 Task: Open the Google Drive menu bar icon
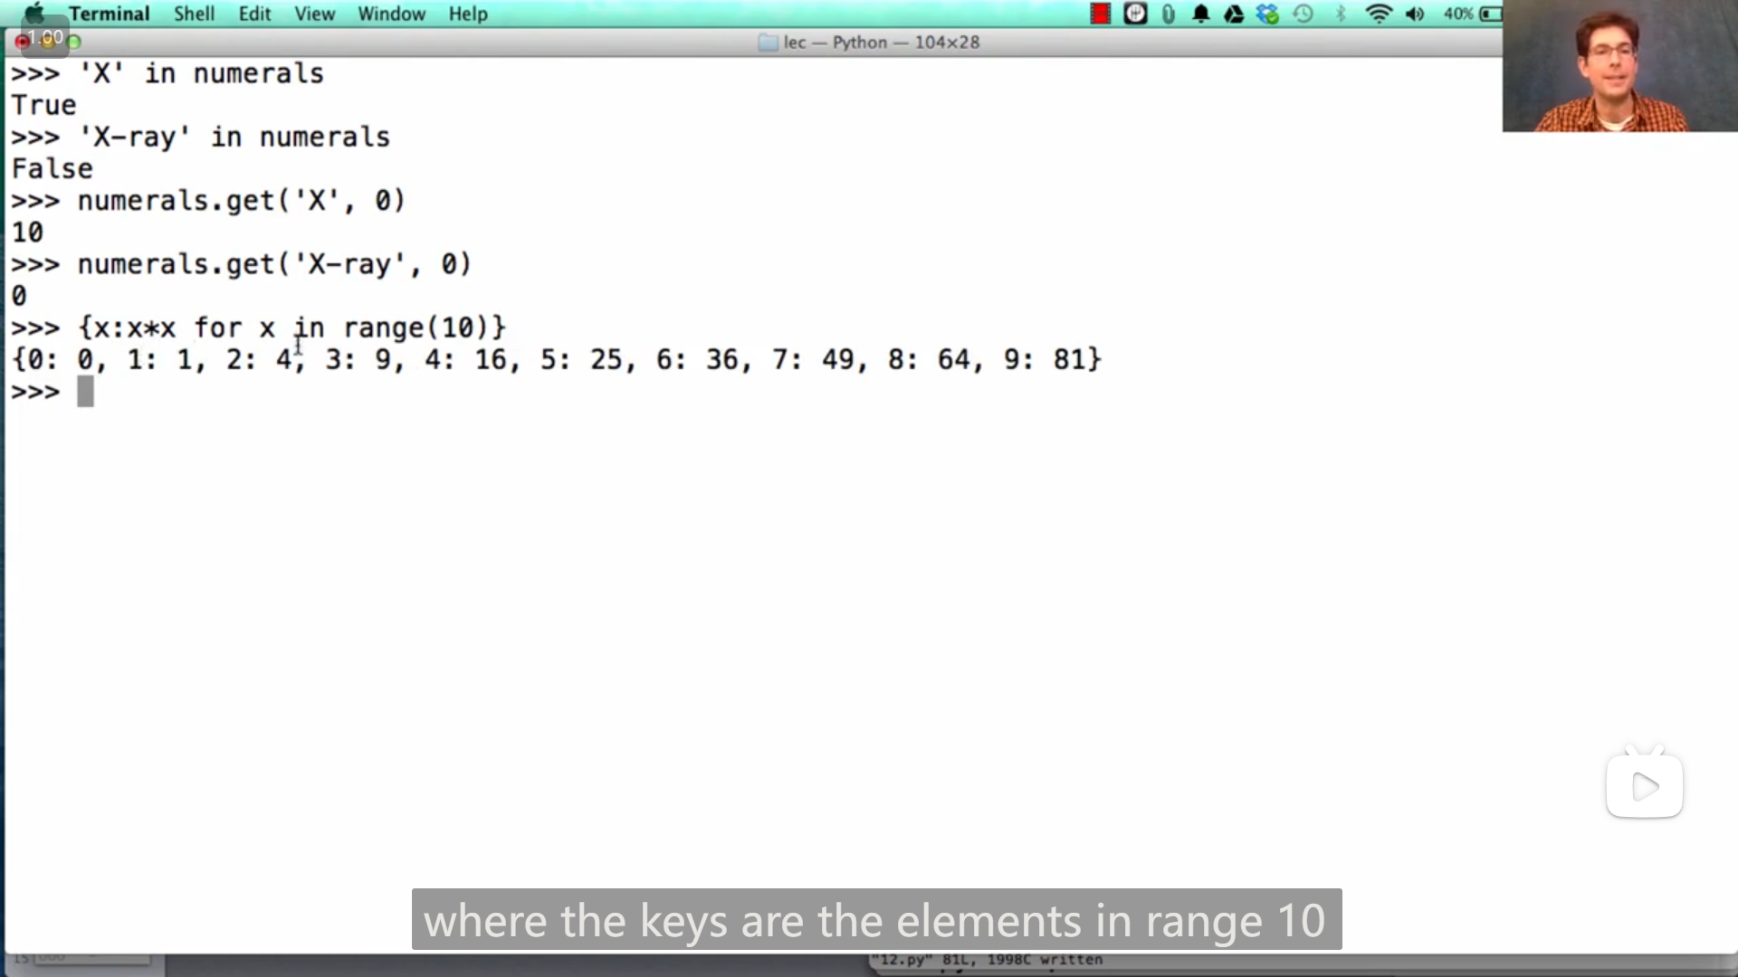point(1234,14)
